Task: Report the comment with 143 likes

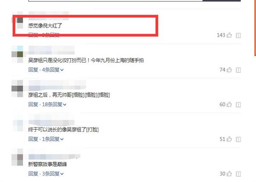Action: pos(238,35)
